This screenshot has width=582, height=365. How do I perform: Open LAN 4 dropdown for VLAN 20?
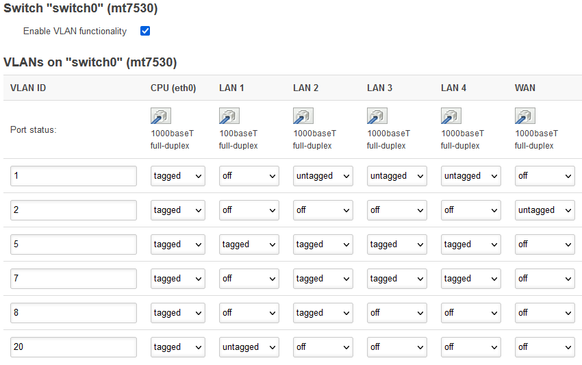[470, 347]
